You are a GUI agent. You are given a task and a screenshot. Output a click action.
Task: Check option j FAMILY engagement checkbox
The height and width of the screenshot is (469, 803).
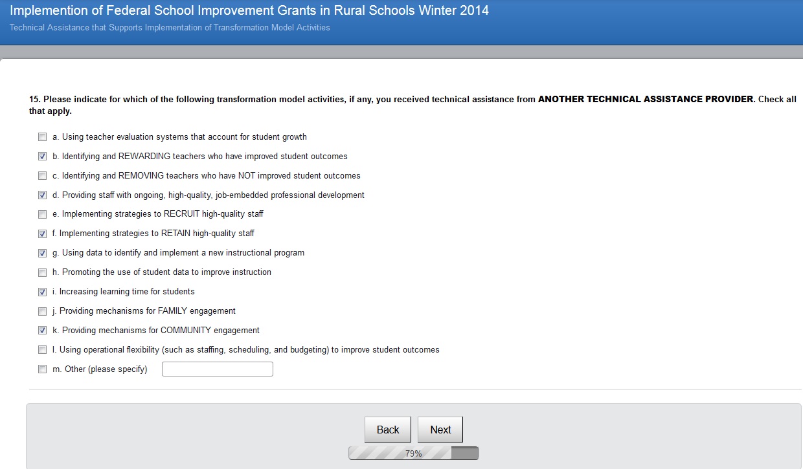[x=43, y=311]
